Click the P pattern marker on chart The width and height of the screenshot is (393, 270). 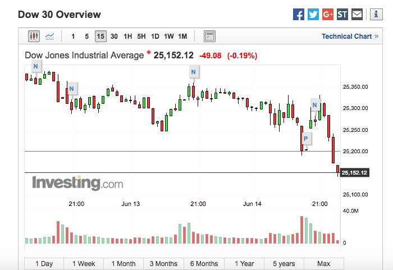coord(306,138)
